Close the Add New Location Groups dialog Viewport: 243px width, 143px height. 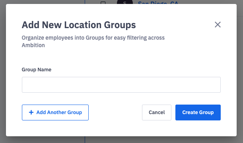(218, 25)
